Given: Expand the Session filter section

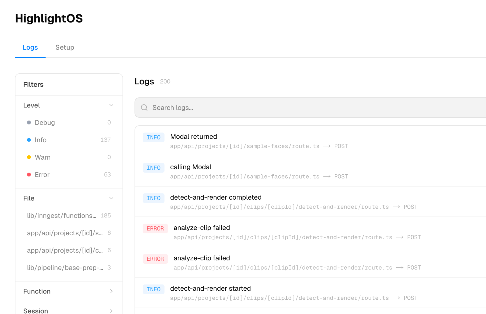Looking at the screenshot, I should (x=111, y=310).
